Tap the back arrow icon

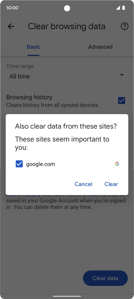[x=11, y=26]
